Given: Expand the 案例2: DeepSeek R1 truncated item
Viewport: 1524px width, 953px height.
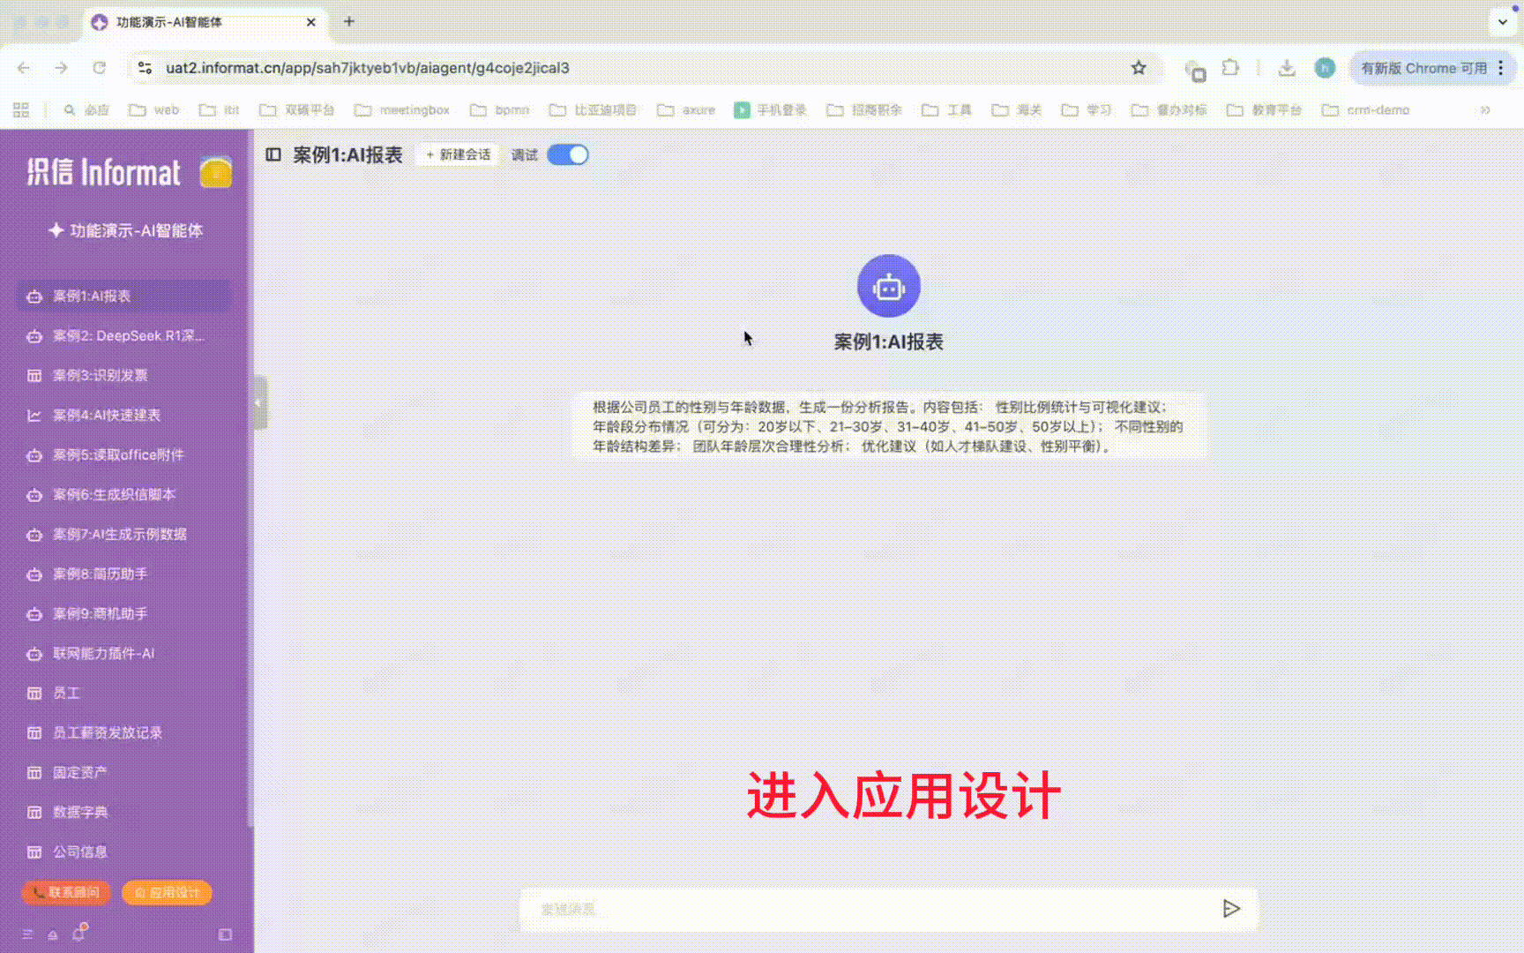Looking at the screenshot, I should coord(126,336).
